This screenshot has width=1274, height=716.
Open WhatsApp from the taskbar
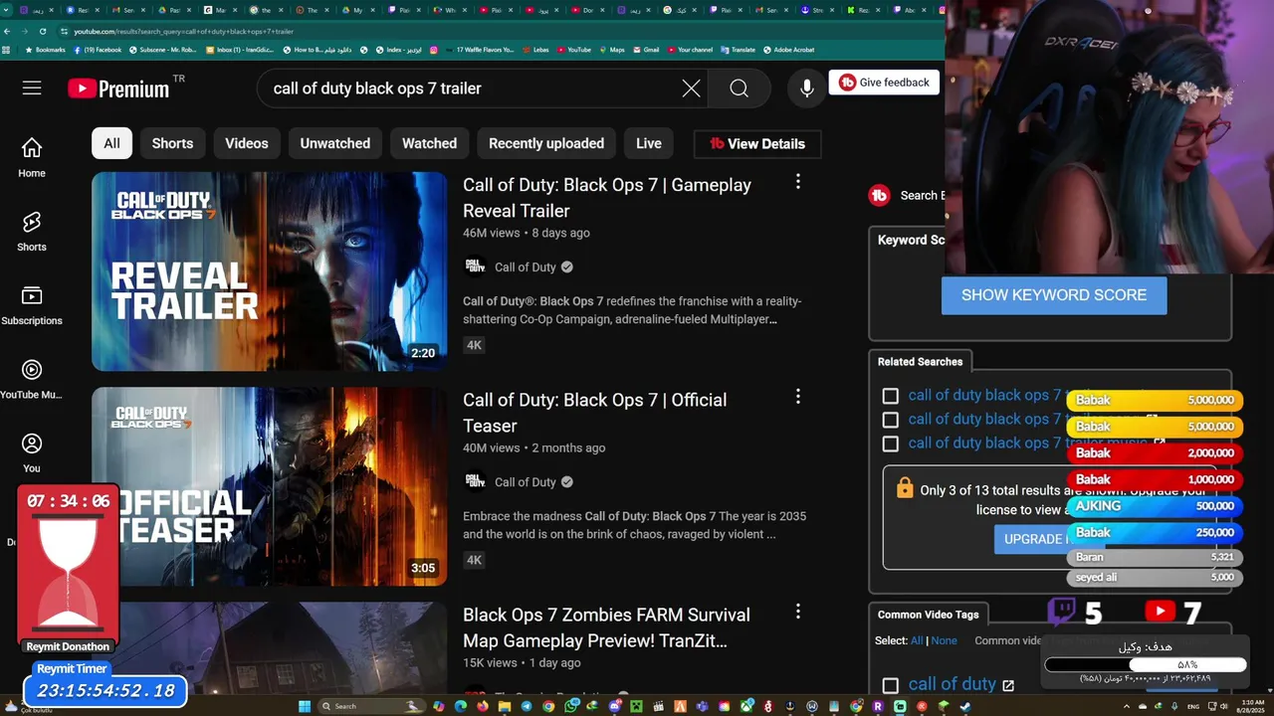(x=570, y=706)
